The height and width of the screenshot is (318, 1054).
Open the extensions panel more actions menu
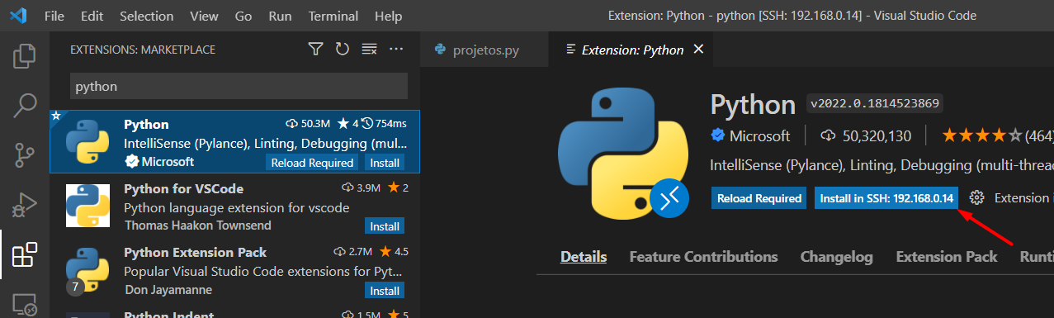396,50
